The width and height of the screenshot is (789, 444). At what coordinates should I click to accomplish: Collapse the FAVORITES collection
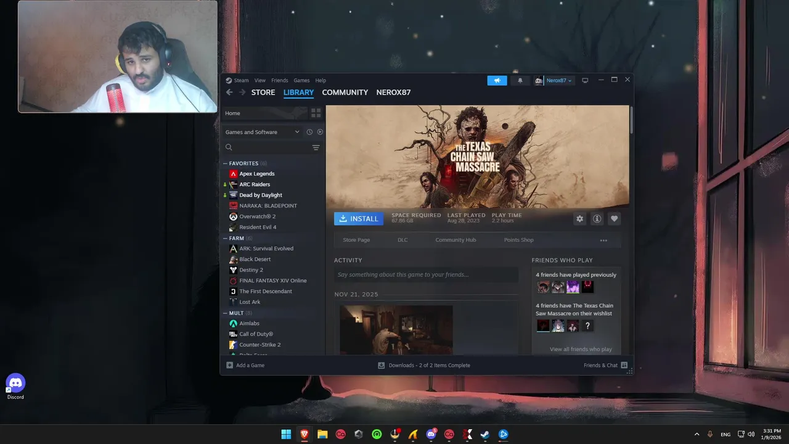pos(225,163)
